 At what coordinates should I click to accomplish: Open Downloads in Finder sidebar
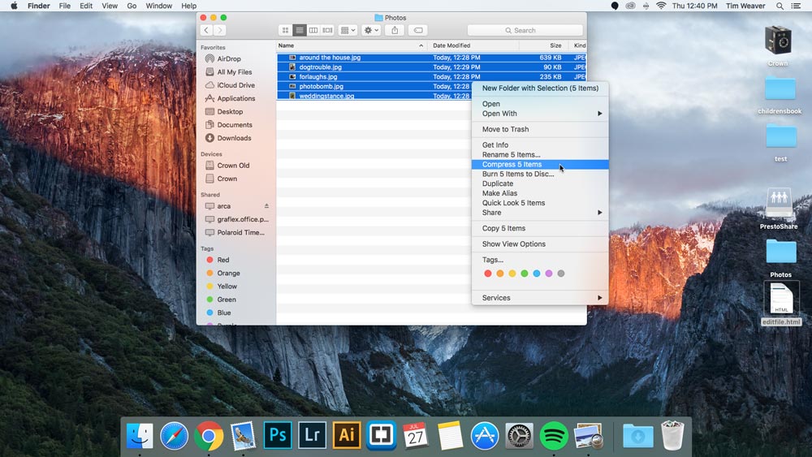[234, 138]
